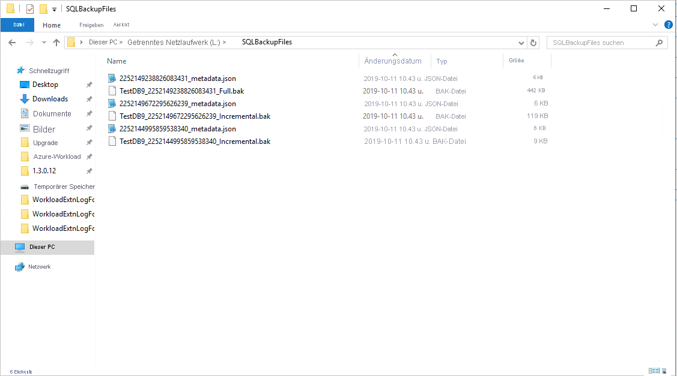Click file icon of TestDB9_2252149672295626239_Incremental.bak
Image resolution: width=677 pixels, height=376 pixels.
pyautogui.click(x=112, y=116)
